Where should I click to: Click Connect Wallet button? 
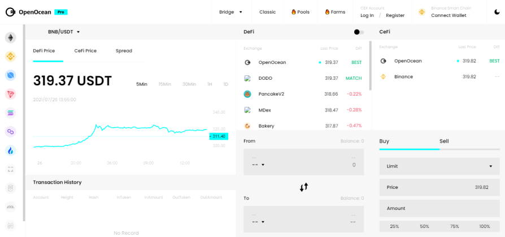pos(449,15)
